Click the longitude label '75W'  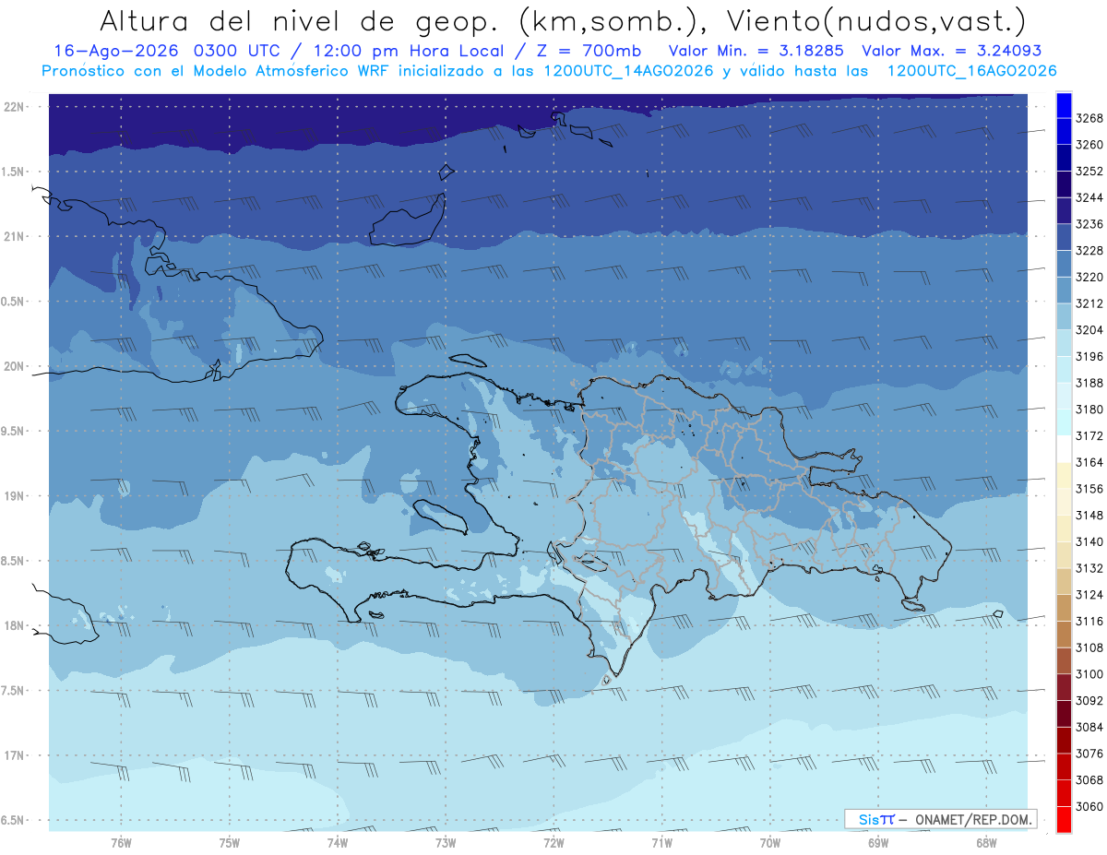point(230,843)
